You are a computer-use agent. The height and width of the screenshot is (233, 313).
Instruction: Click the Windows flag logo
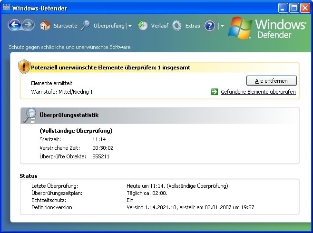[240, 28]
